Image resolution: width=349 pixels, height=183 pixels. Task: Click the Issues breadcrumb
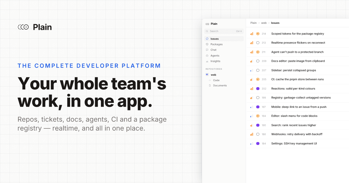coord(275,23)
